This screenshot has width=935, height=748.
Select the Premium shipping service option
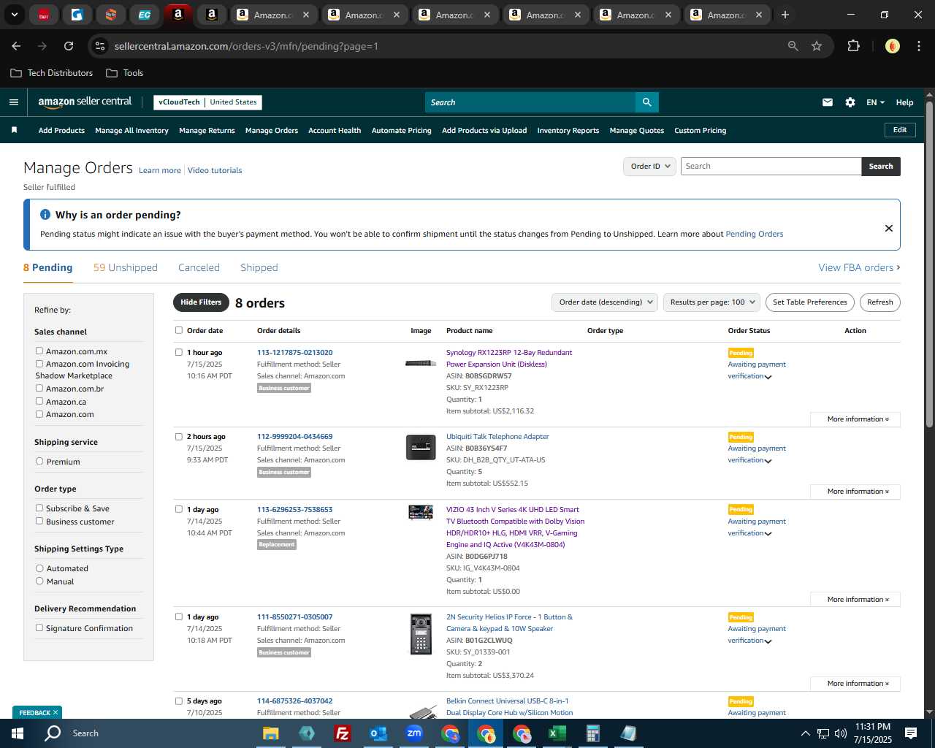click(39, 462)
